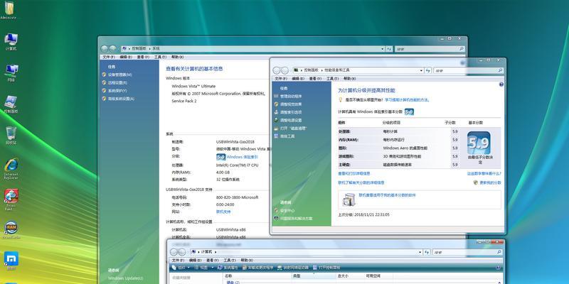Click the back arrow in the Computer window
This screenshot has height=284, width=569.
[x=174, y=252]
